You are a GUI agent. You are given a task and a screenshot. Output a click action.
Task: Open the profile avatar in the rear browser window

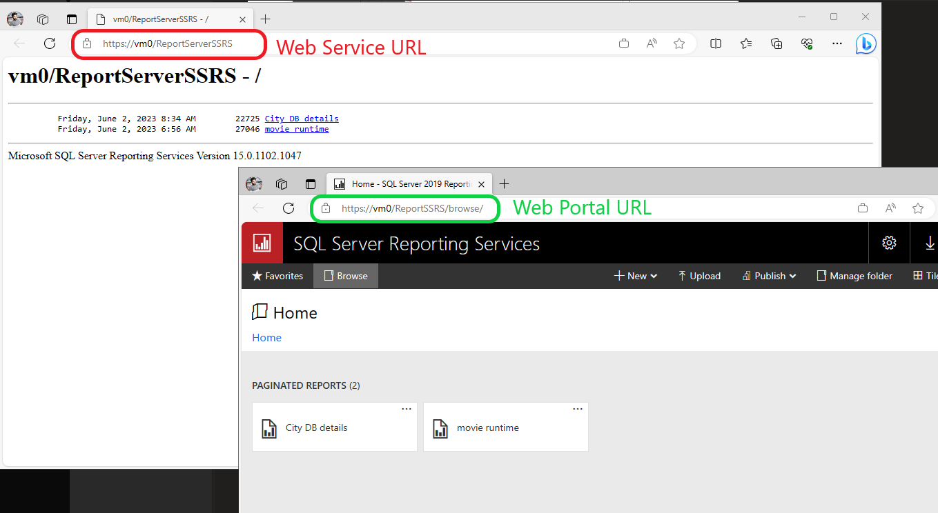tap(15, 19)
